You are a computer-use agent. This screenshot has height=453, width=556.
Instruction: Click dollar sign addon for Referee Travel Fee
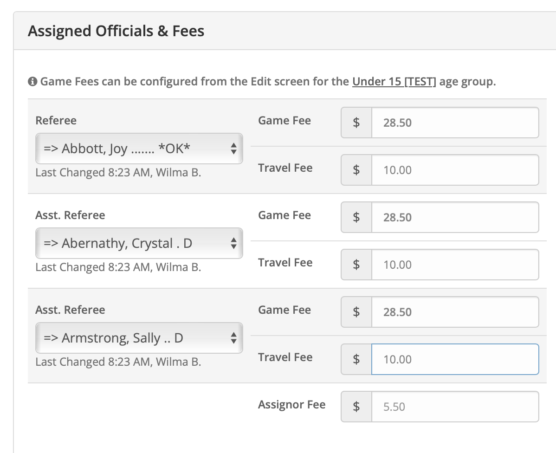(x=356, y=170)
